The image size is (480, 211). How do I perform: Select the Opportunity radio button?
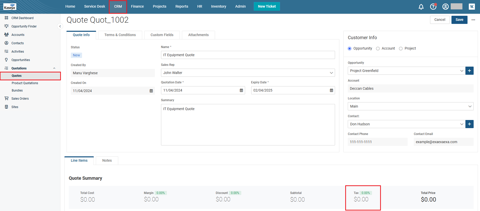click(350, 49)
